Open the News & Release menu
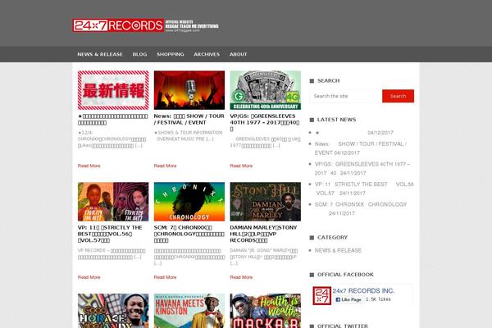Screen dimensions: 492x328 pyautogui.click(x=100, y=54)
